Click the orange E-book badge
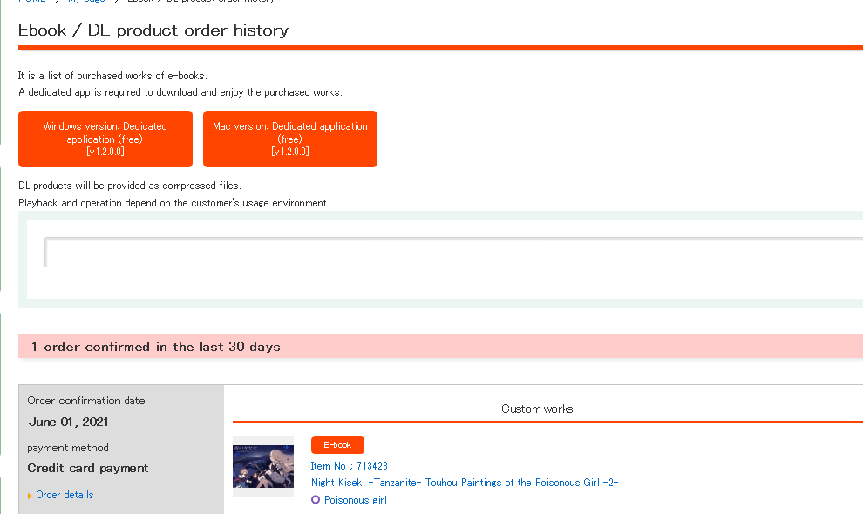 (337, 445)
